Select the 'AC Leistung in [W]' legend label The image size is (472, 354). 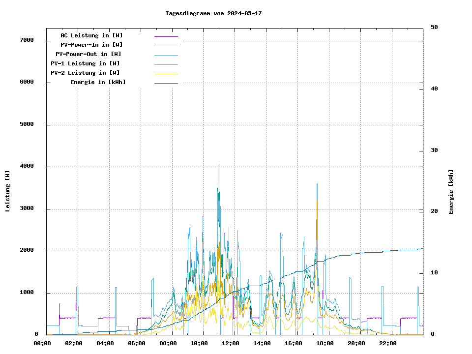tap(91, 35)
